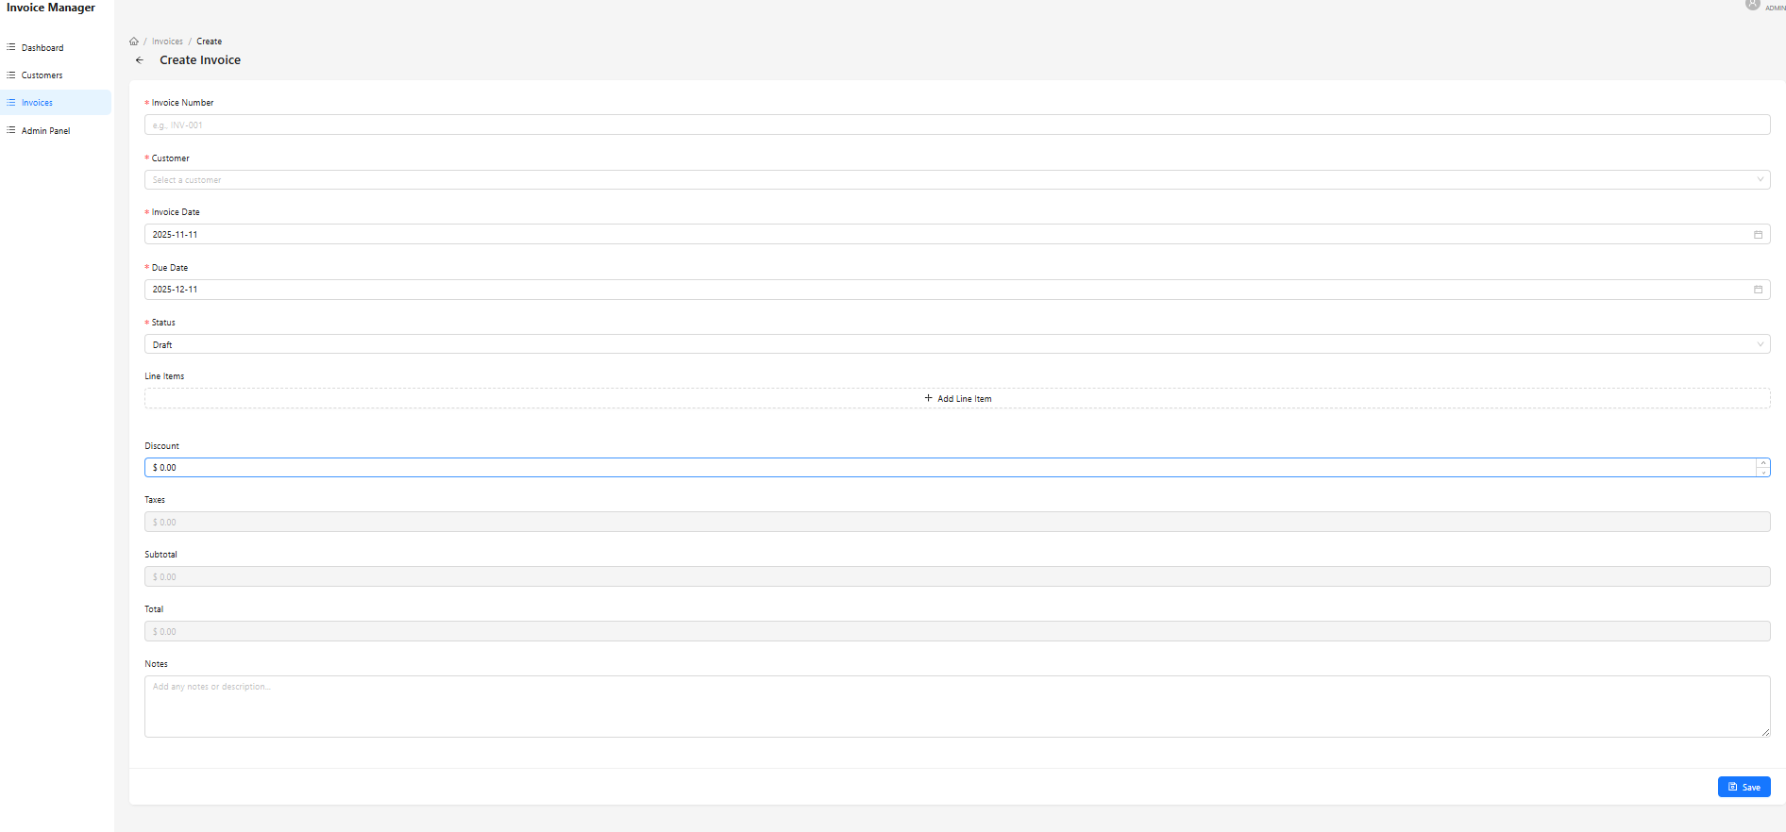Viewport: 1786px width, 832px height.
Task: Click the Customers list icon in sidebar
Action: [11, 75]
